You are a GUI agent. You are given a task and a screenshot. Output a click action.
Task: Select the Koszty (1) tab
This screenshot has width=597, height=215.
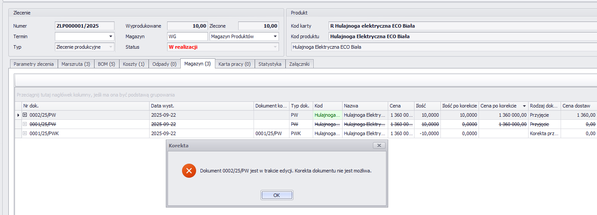(134, 64)
